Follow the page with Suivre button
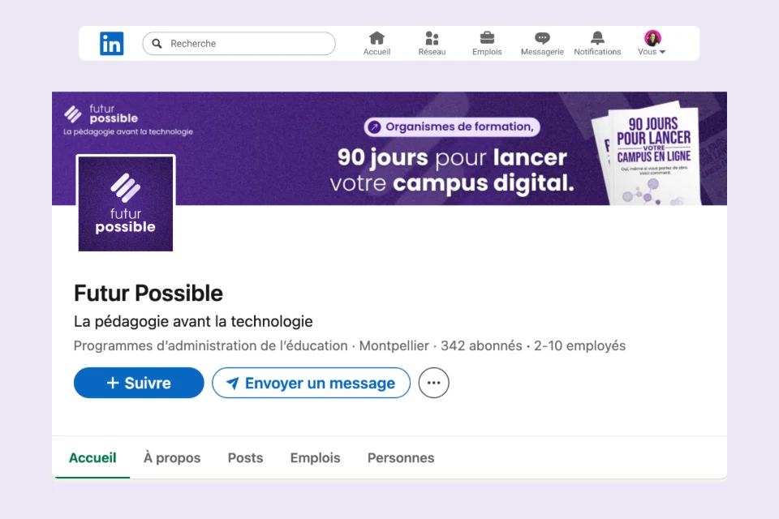 point(139,383)
